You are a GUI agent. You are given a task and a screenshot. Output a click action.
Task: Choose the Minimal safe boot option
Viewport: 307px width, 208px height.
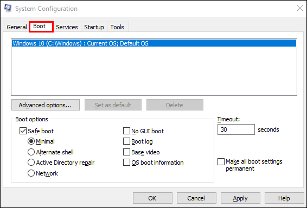(x=31, y=141)
